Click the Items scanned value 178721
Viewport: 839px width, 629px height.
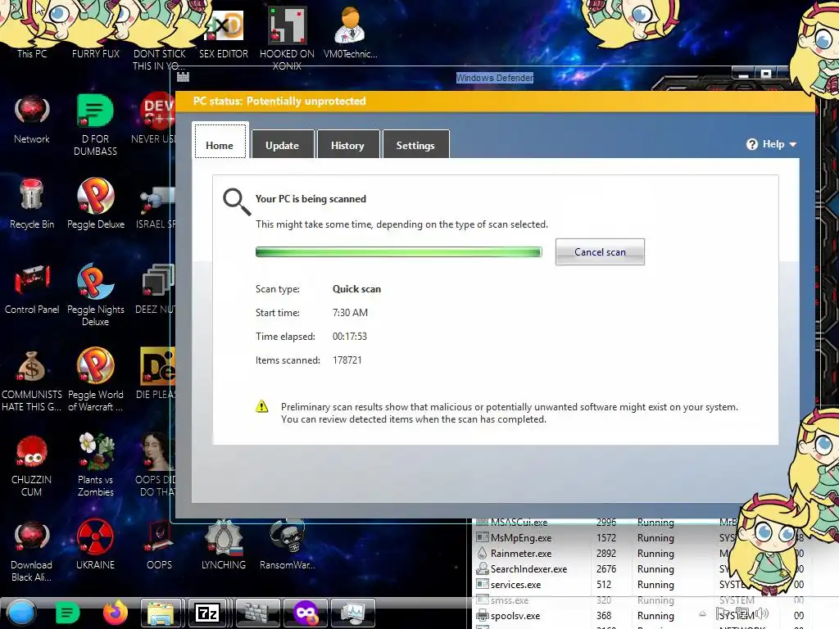point(347,360)
